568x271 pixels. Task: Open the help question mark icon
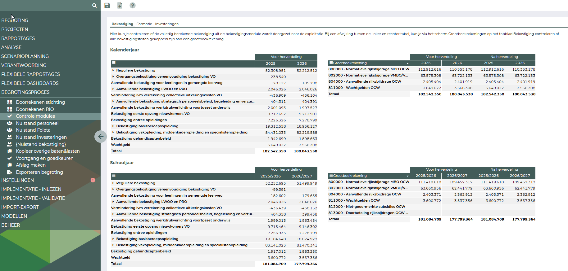click(133, 5)
